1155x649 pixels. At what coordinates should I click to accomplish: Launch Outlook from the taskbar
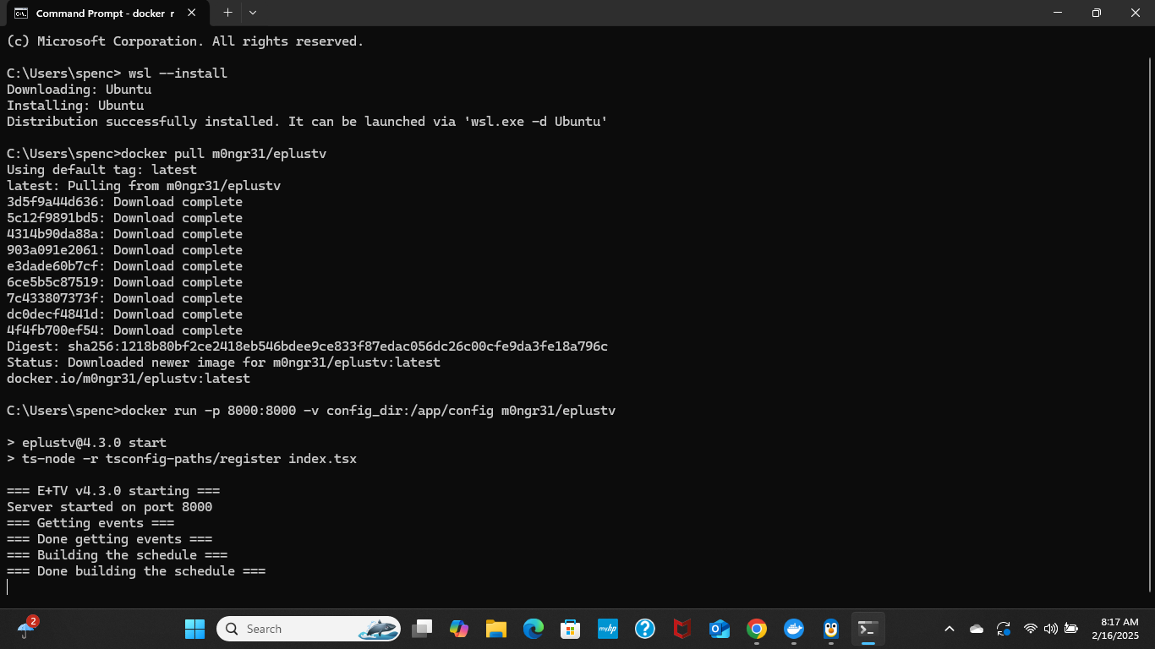(x=720, y=629)
